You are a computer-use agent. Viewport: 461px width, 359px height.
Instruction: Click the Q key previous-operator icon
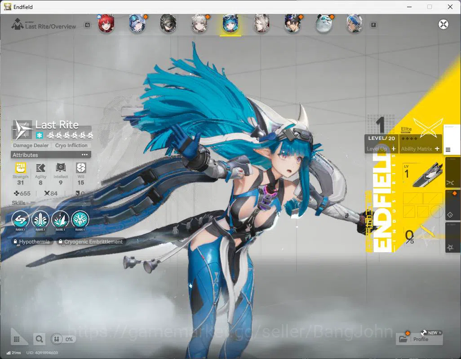point(87,25)
